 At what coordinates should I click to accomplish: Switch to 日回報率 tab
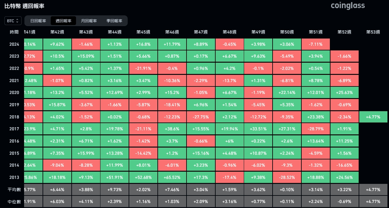[x=38, y=21]
